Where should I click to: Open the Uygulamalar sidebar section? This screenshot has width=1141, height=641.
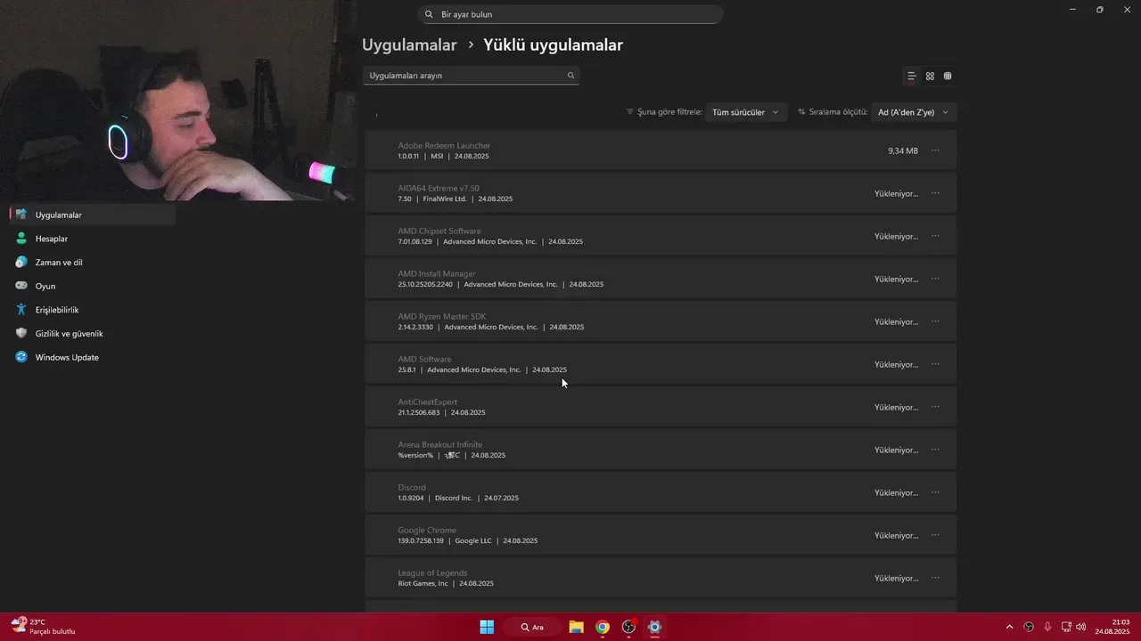tap(93, 215)
